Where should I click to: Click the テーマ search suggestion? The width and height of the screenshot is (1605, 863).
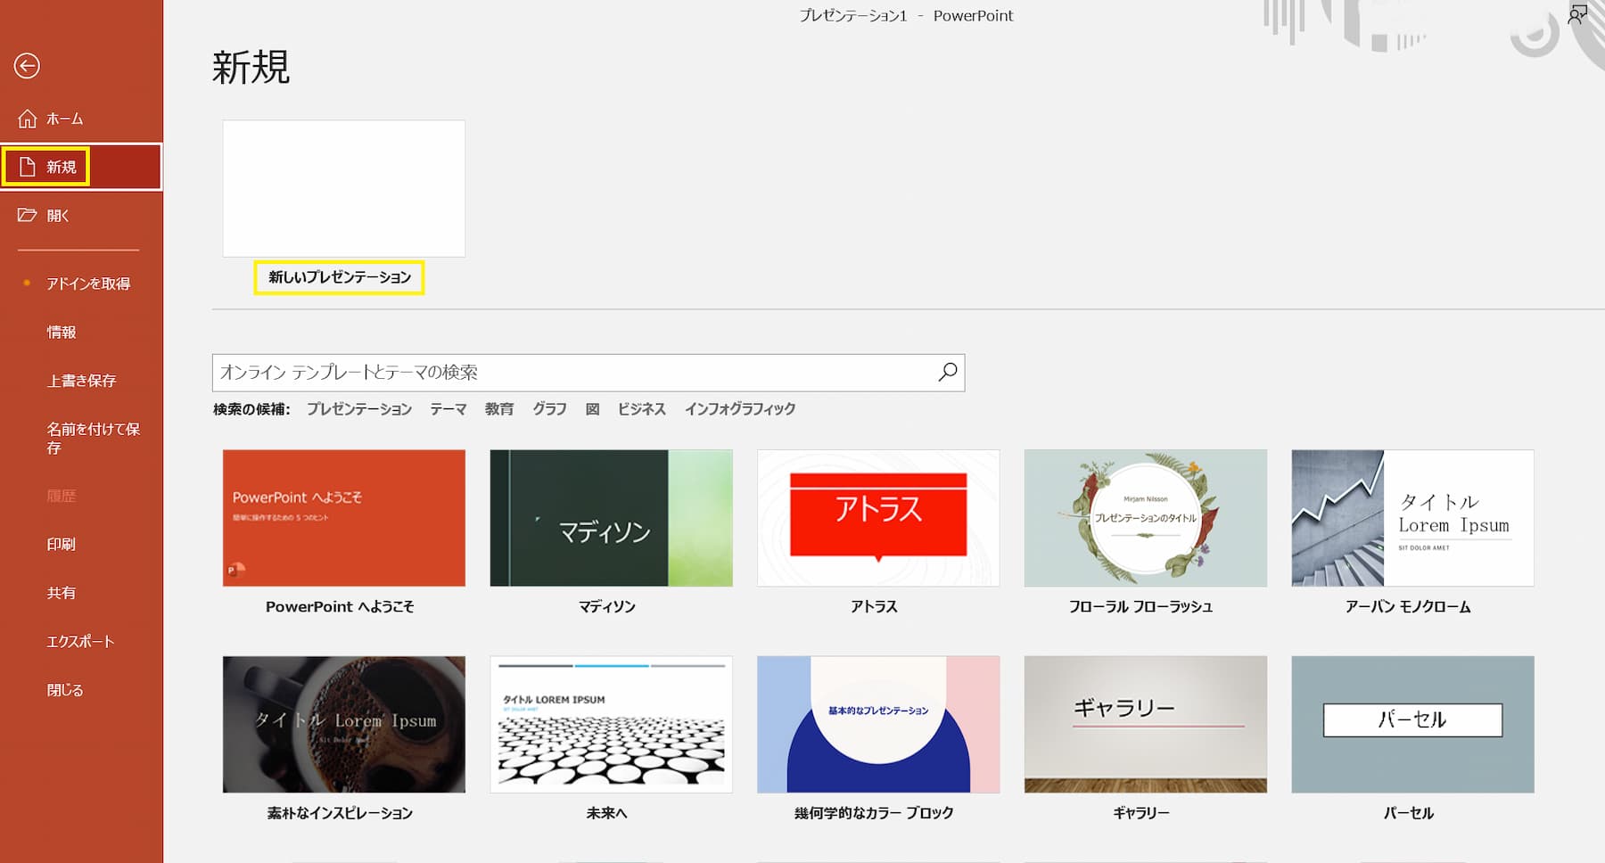pyautogui.click(x=449, y=408)
